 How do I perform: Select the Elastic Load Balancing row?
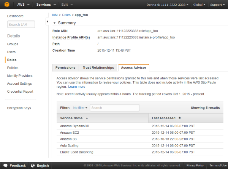pyautogui.click(x=140, y=152)
